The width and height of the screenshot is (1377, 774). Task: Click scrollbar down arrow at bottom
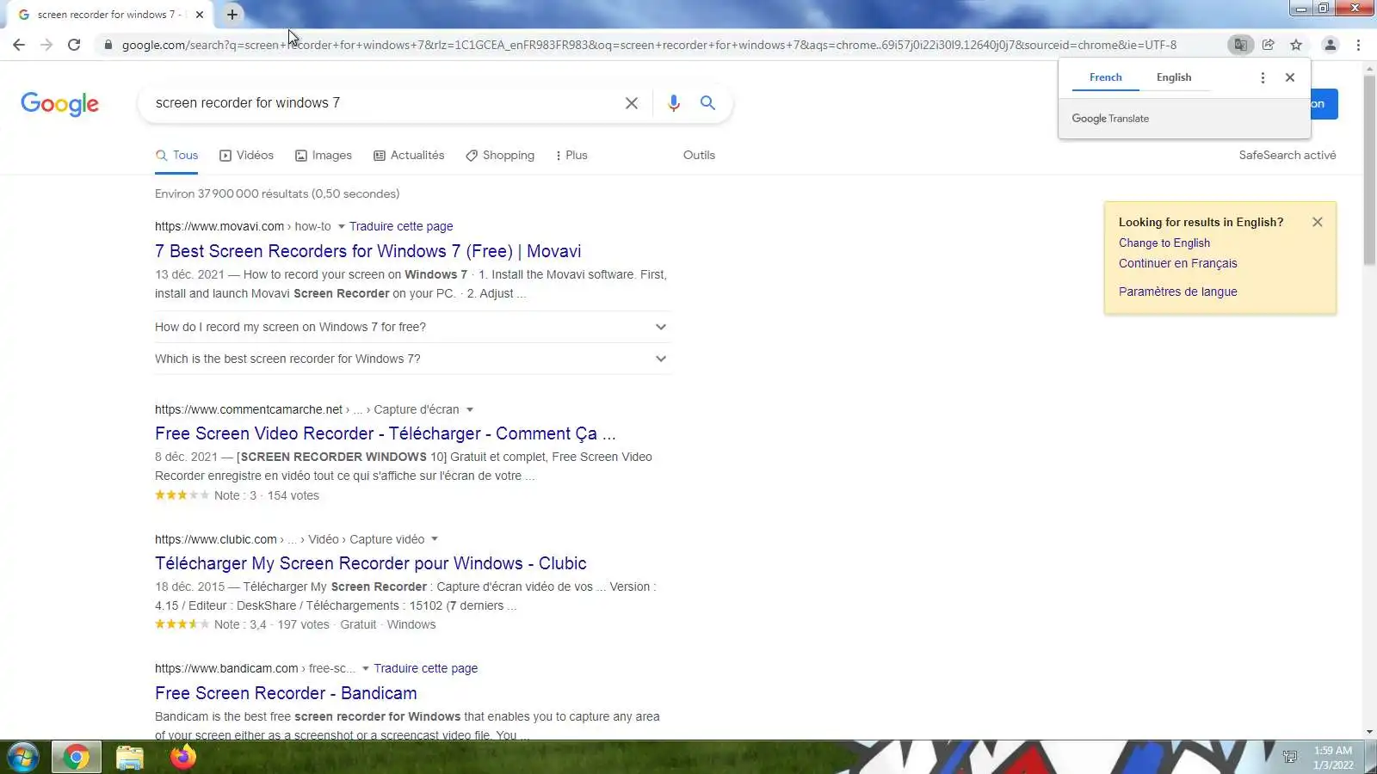1369,733
